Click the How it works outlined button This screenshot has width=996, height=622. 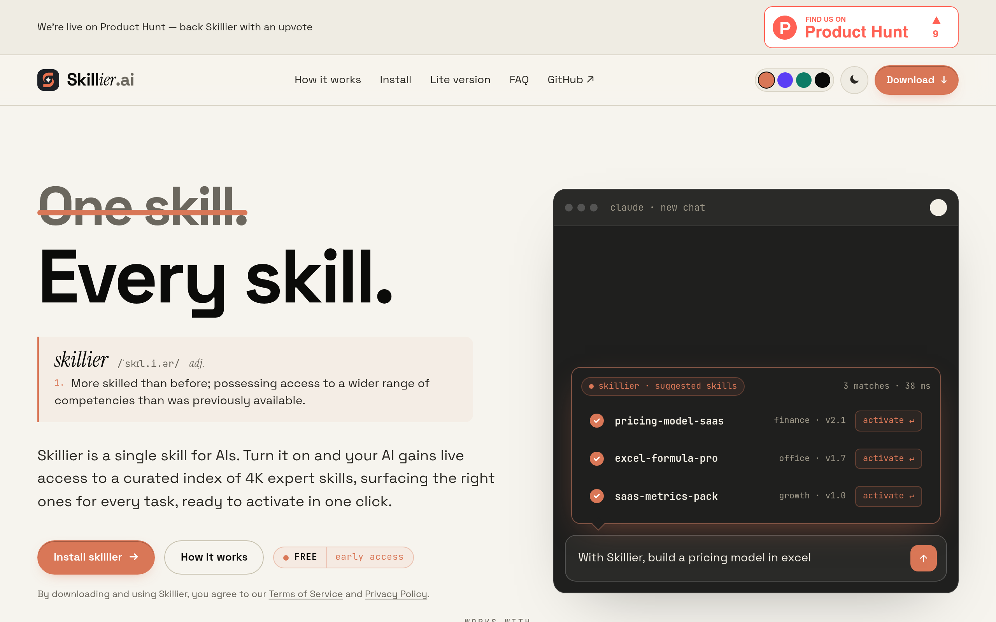tap(214, 557)
